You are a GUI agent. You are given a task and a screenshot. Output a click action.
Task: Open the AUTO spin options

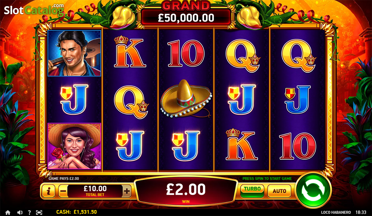click(x=279, y=191)
